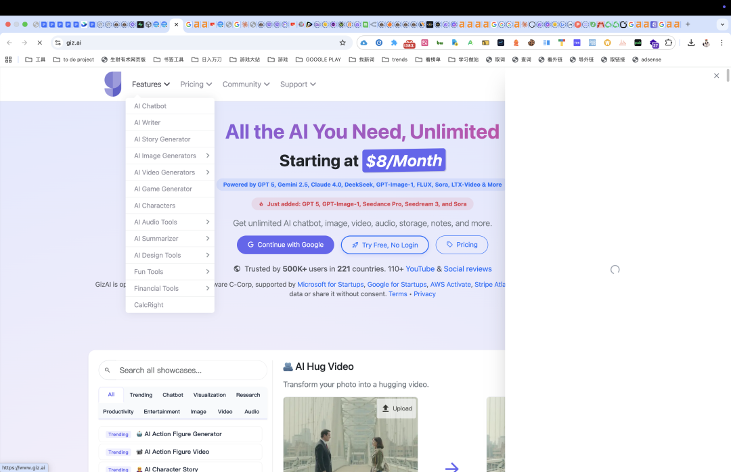Select AI Chatbot from Features menu
This screenshot has width=731, height=472.
(x=170, y=106)
